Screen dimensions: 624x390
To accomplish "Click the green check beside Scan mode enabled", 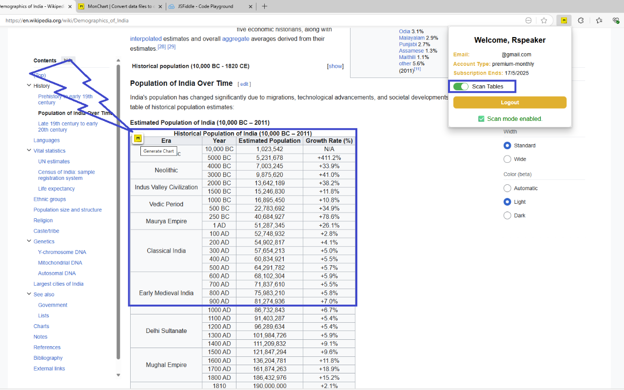I will pos(481,118).
